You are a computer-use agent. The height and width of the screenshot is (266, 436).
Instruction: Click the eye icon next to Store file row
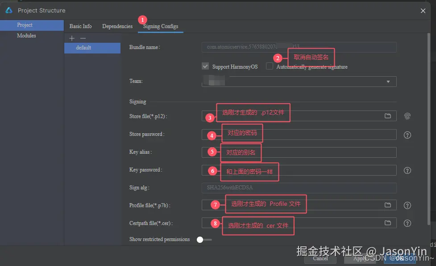407,116
